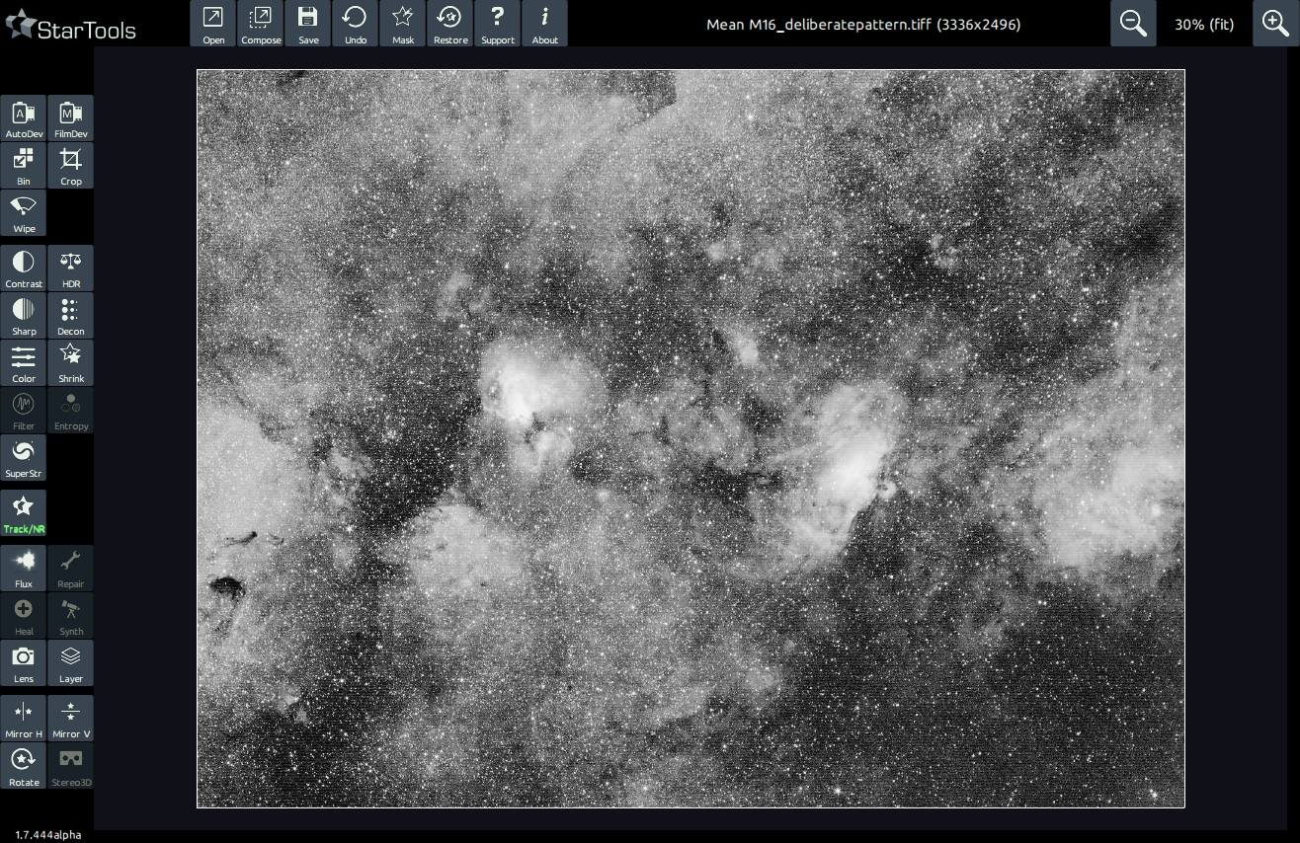Screen dimensions: 1300x843
Task: Save the image with Save button
Action: 308,24
